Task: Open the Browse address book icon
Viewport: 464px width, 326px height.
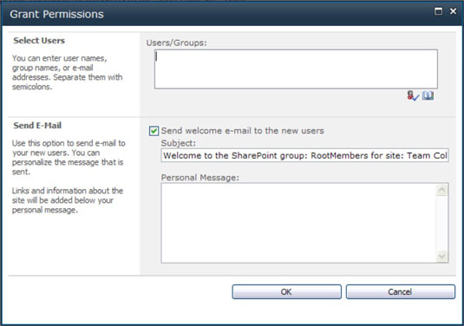Action: tap(428, 95)
